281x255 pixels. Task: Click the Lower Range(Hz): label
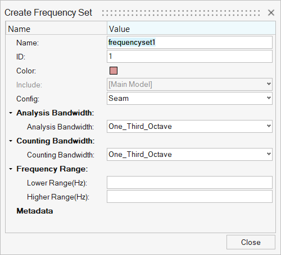click(x=57, y=183)
